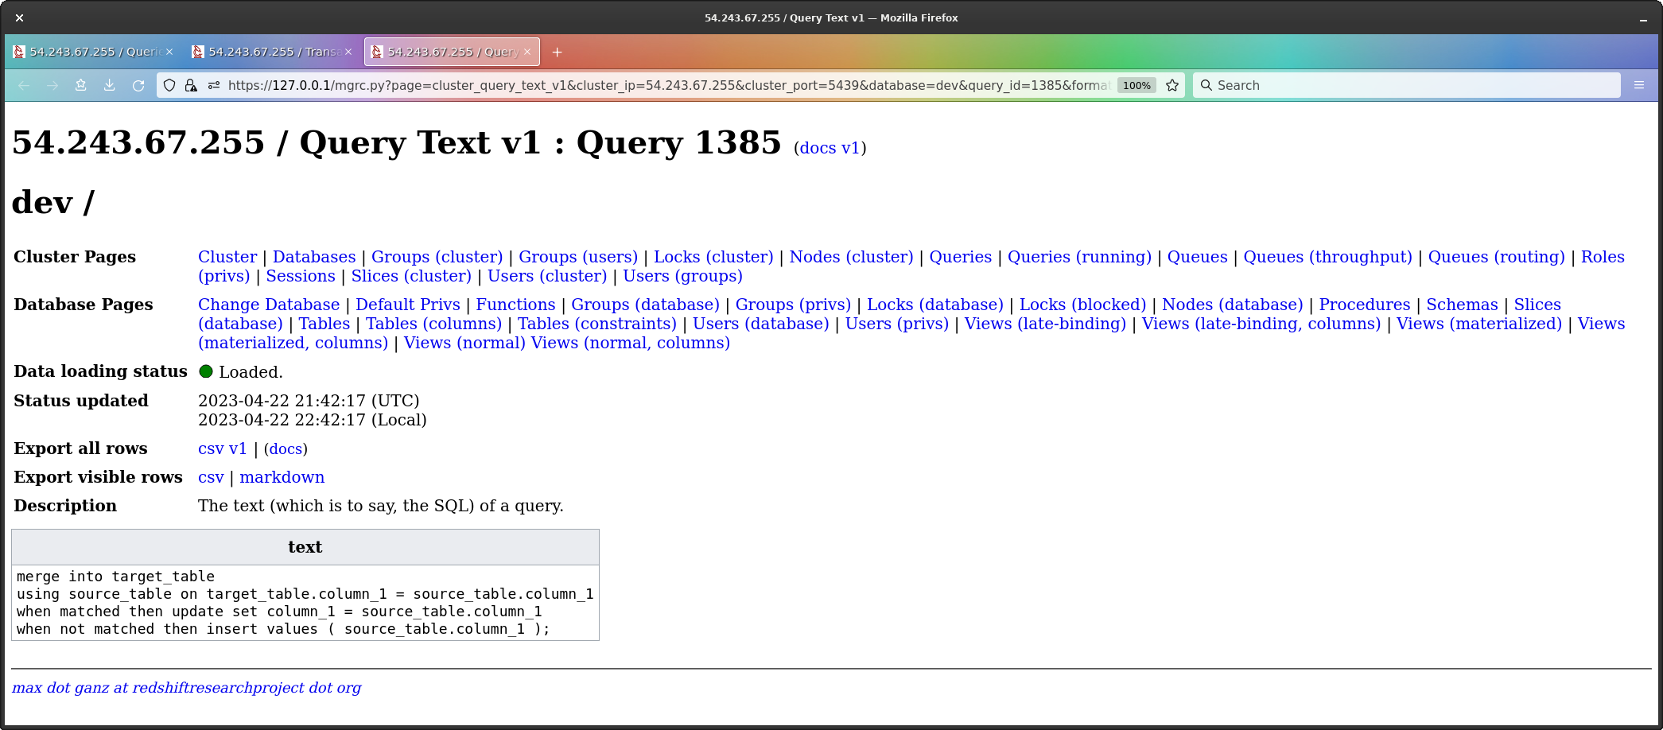Screen dimensions: 1663x730
Task: Open the Sessions link
Action: (x=301, y=276)
